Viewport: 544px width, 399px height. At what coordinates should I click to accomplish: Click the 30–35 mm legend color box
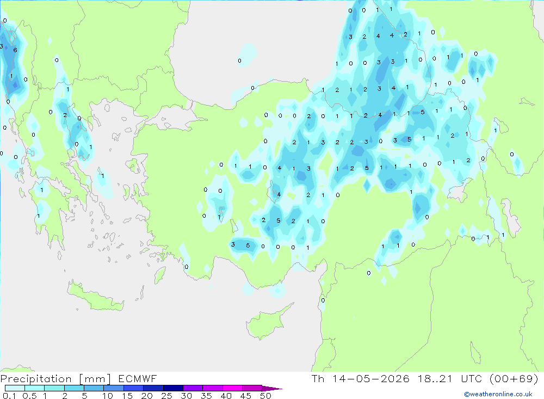[193, 388]
